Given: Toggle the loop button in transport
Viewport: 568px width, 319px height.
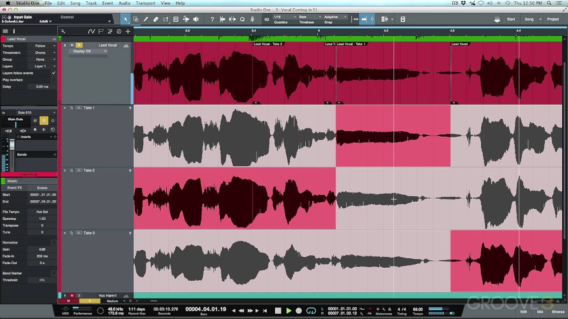Looking at the screenshot, I should (x=311, y=311).
